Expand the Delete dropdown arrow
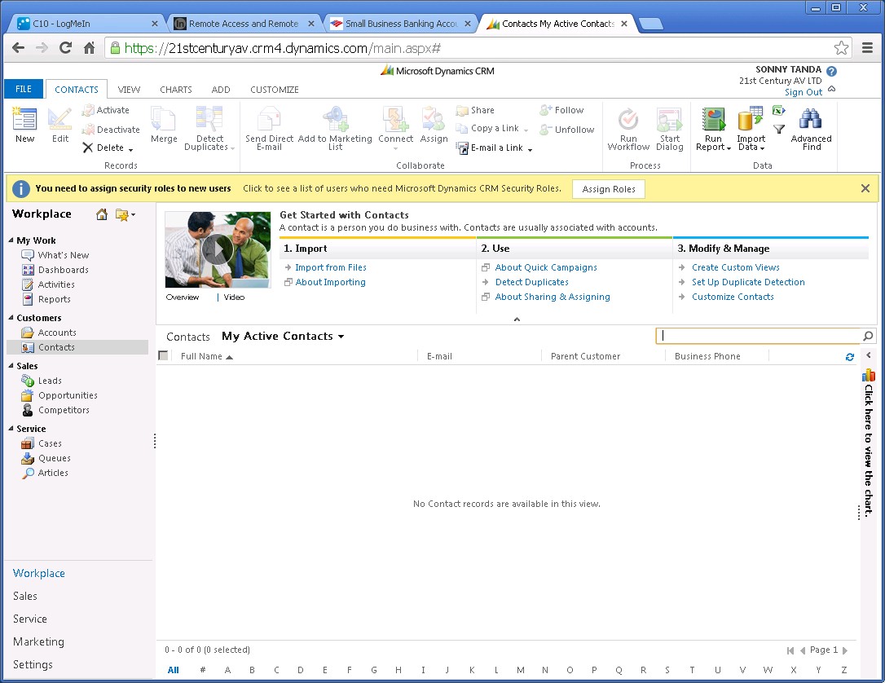 pos(130,149)
